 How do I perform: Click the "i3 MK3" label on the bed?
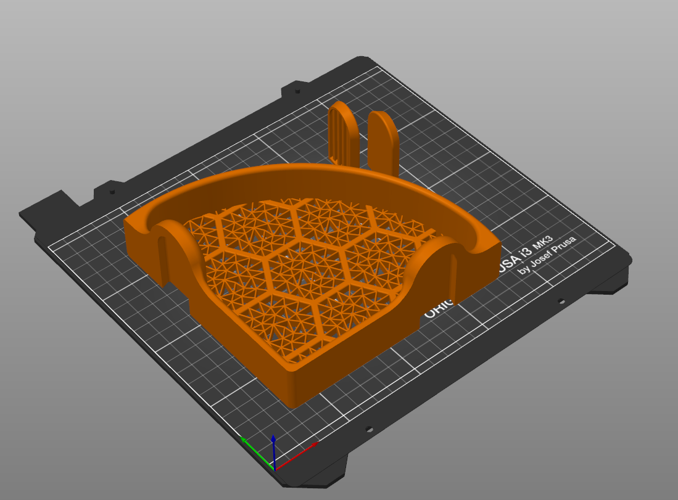[x=536, y=247]
